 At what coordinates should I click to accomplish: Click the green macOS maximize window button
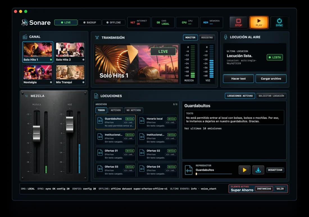[26, 12]
